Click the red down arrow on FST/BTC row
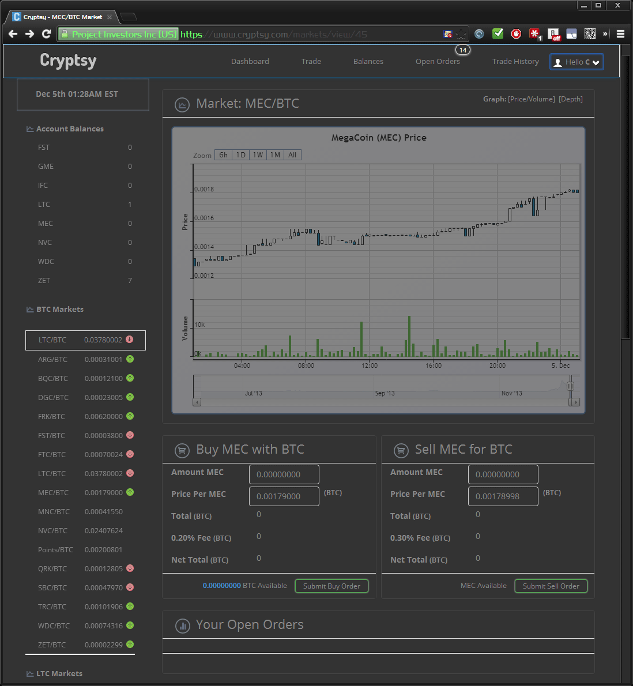Viewport: 633px width, 686px height. click(130, 435)
